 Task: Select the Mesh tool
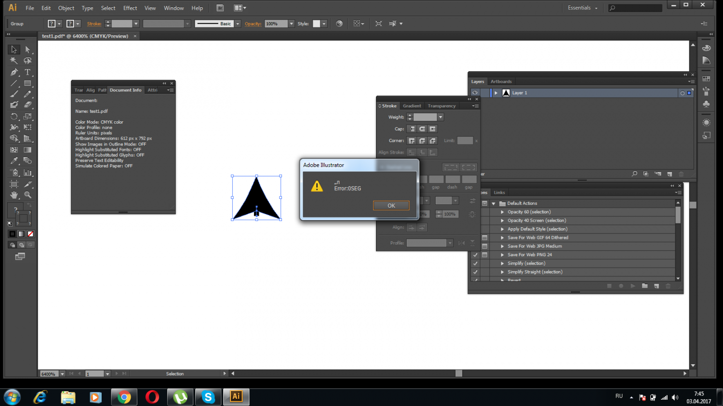14,150
